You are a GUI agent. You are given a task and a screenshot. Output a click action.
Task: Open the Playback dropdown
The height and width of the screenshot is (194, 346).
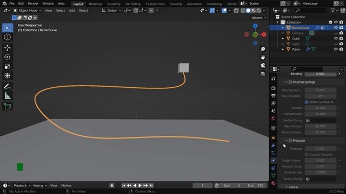22,185
